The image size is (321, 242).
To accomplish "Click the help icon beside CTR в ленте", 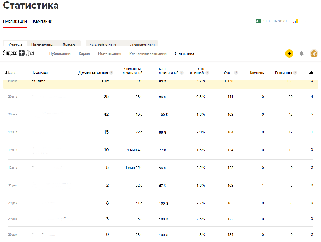I will [207, 73].
